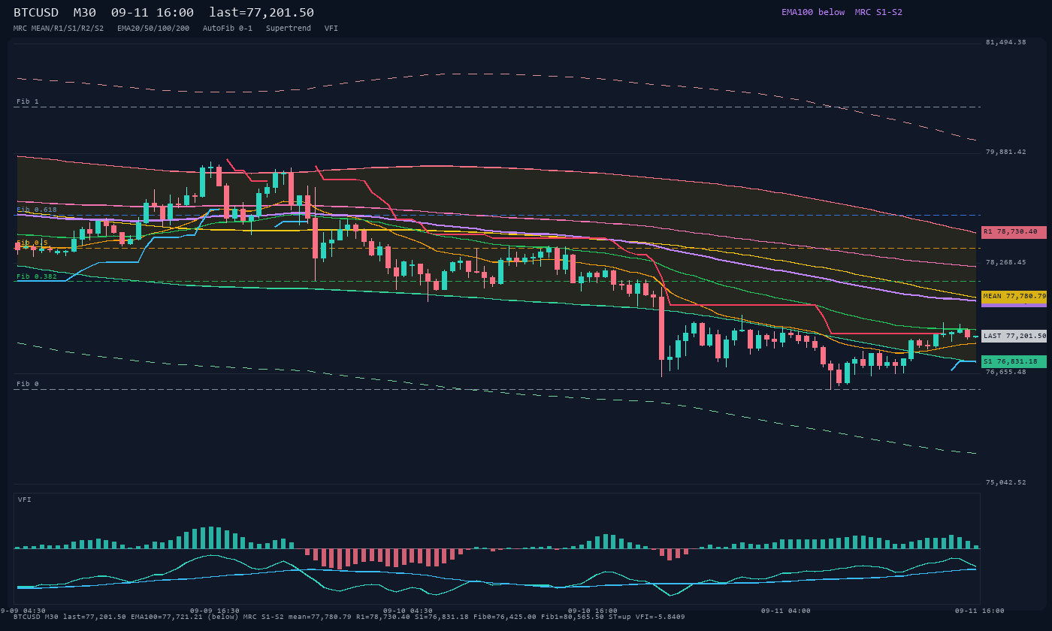The height and width of the screenshot is (631, 1052).
Task: Click the green S1 76,831.18 price tag
Action: (1014, 361)
